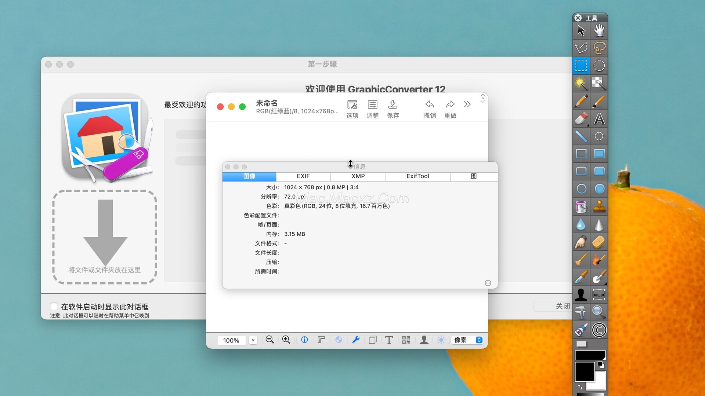Click the zoom out magnifier icon

(270, 340)
